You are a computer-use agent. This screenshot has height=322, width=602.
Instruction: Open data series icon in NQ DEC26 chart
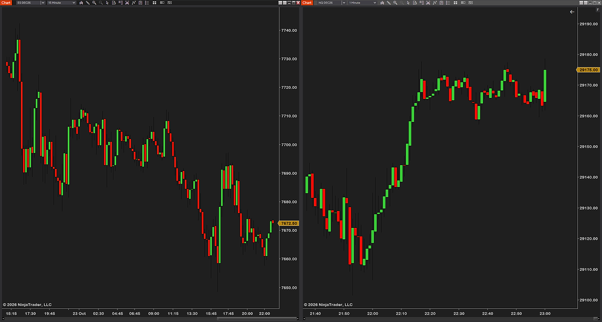(x=428, y=3)
